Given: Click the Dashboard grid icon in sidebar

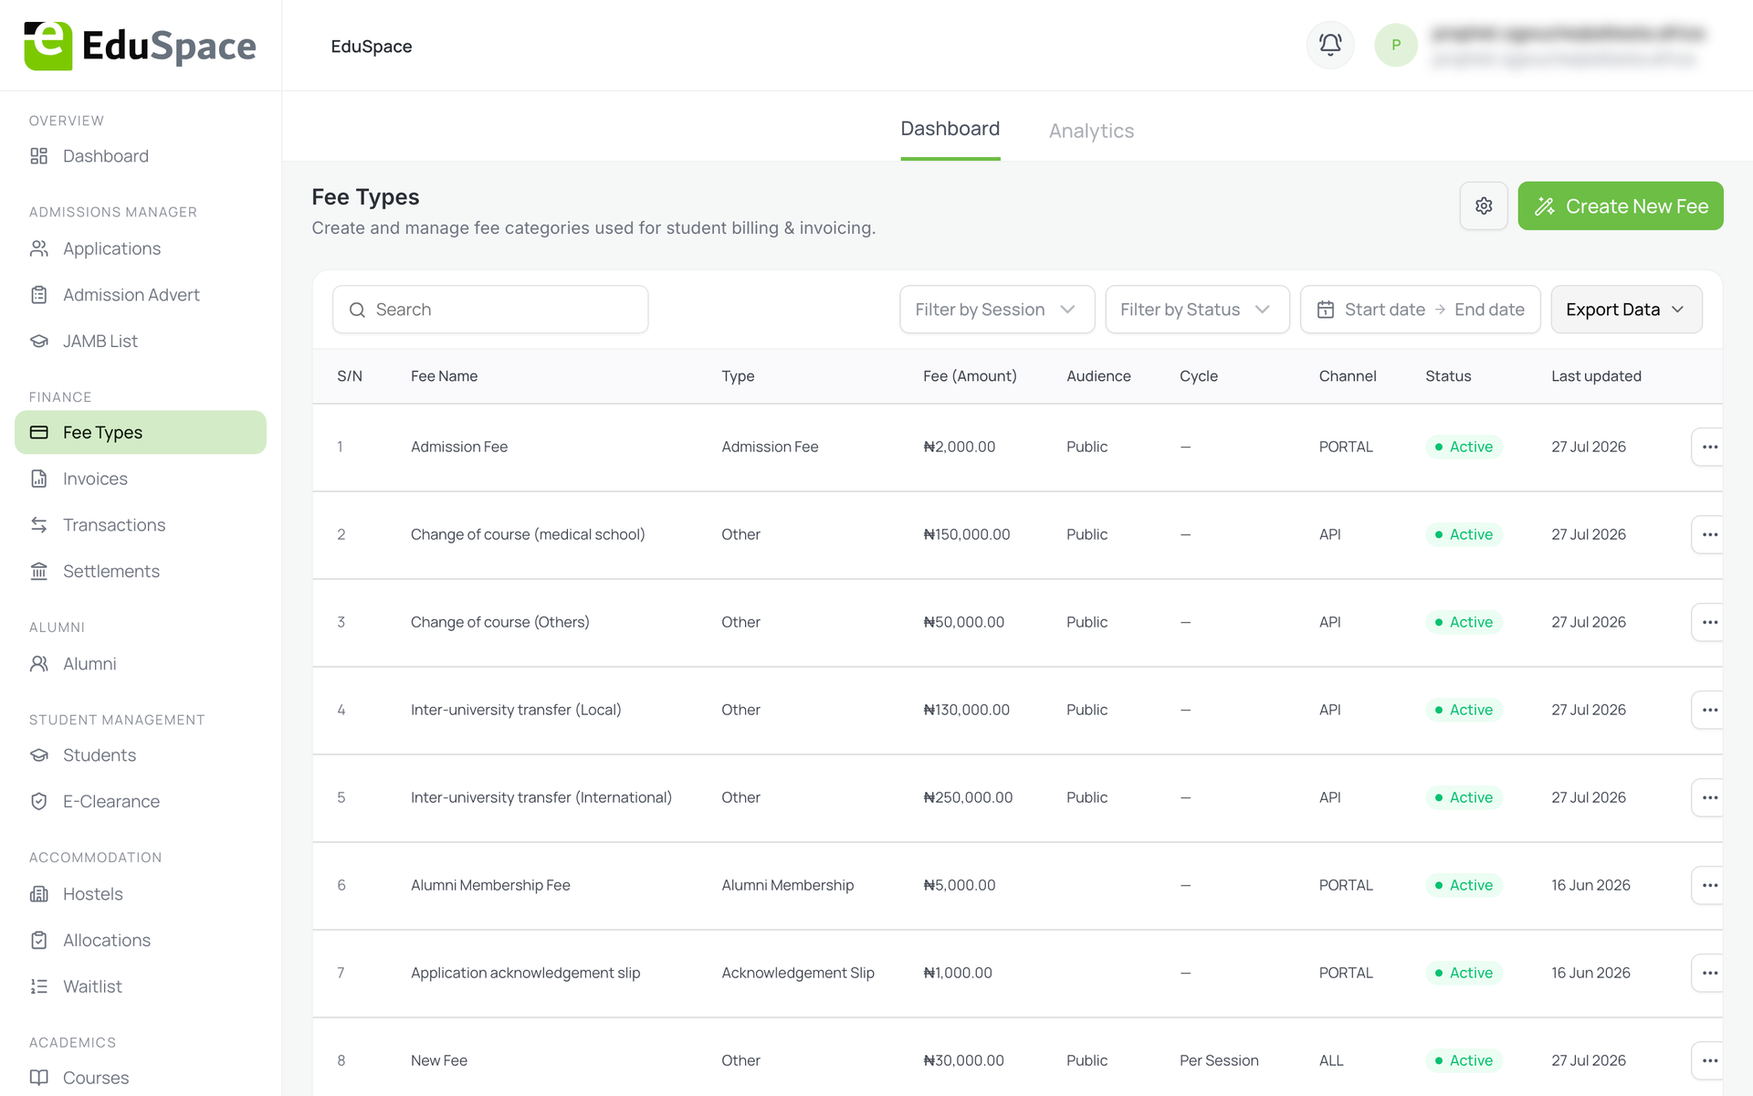Looking at the screenshot, I should [38, 156].
